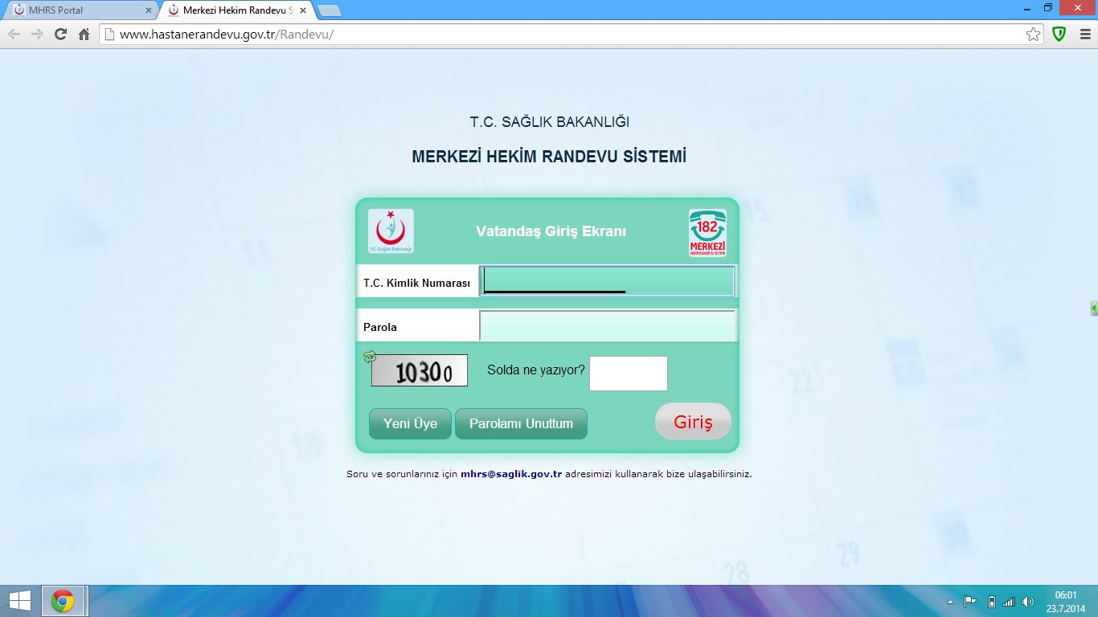
Task: Go forward using browser forward arrow
Action: tap(37, 35)
